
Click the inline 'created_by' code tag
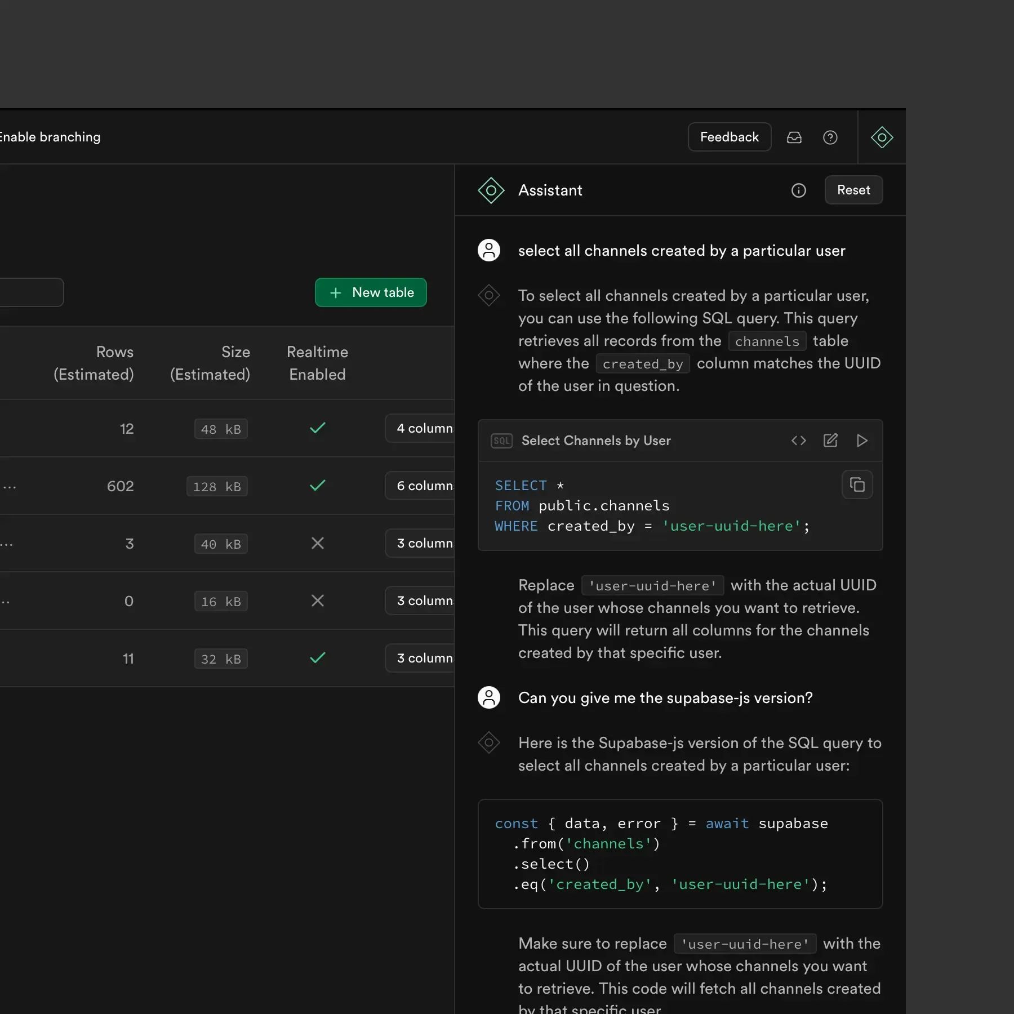(x=643, y=364)
